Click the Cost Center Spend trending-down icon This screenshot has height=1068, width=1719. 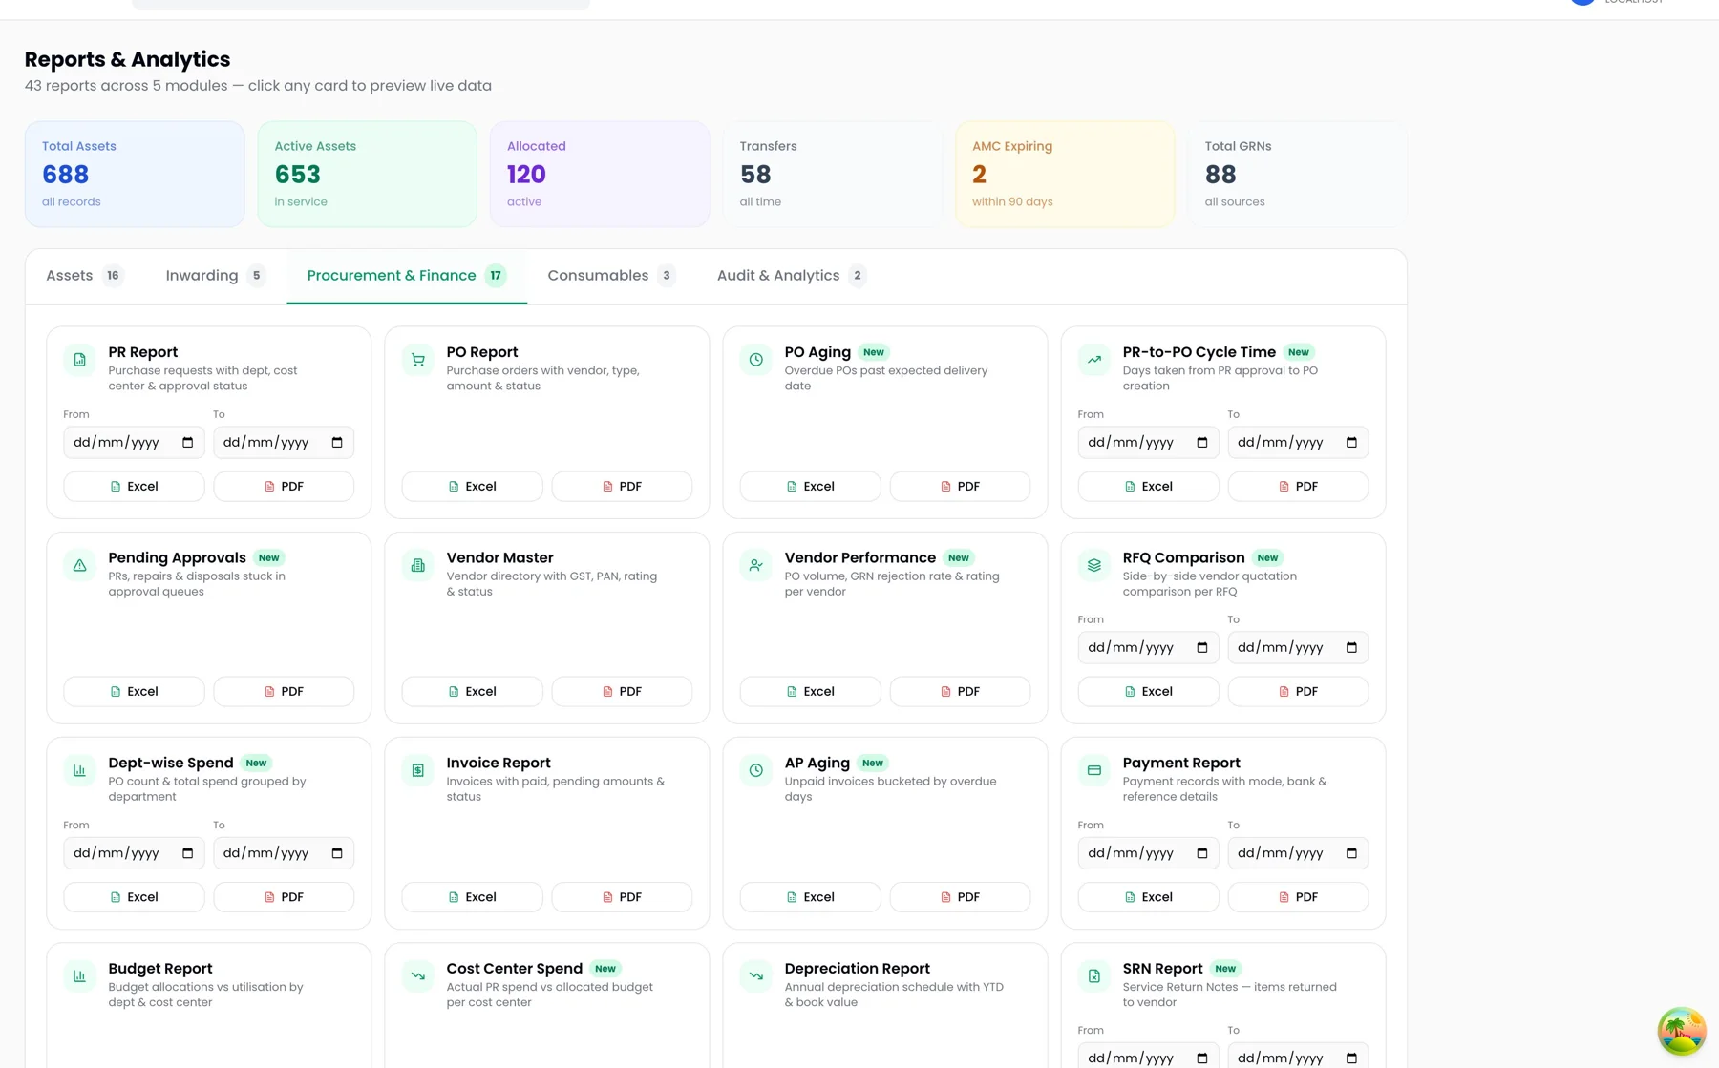(x=417, y=975)
